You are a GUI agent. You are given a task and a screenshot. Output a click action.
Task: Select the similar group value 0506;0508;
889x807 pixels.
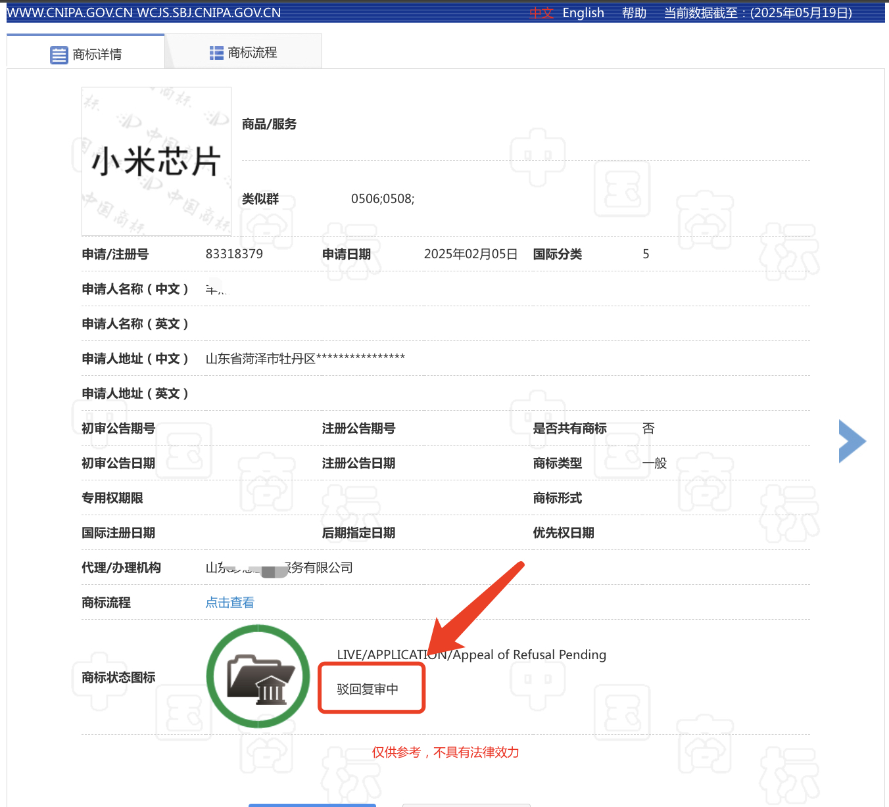click(383, 199)
